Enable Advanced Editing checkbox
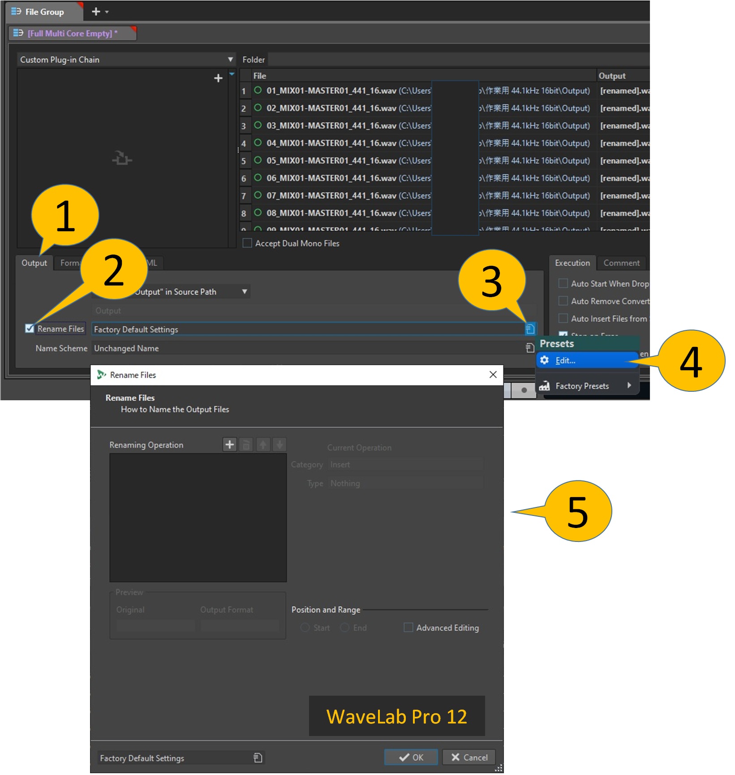This screenshot has width=735, height=775. point(408,628)
